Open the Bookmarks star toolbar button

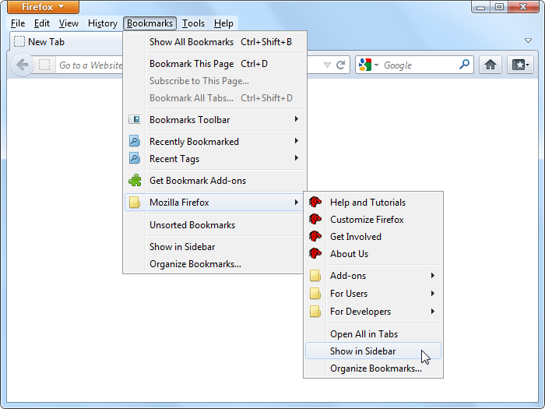(519, 65)
